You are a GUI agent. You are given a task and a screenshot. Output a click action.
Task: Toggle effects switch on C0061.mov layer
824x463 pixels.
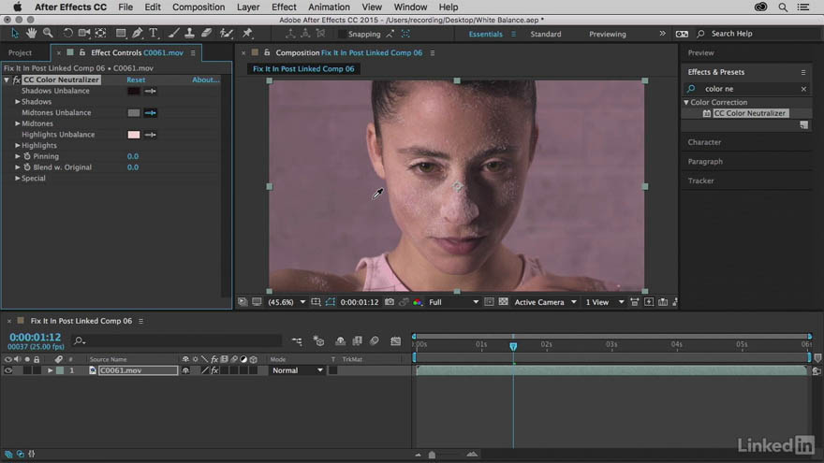(x=214, y=370)
